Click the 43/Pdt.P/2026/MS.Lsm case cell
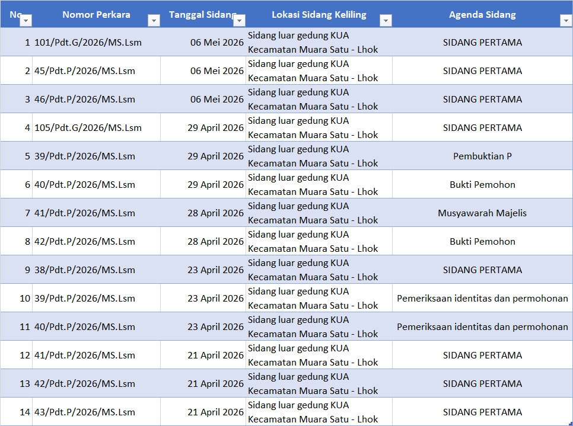This screenshot has height=426, width=573. (x=85, y=412)
